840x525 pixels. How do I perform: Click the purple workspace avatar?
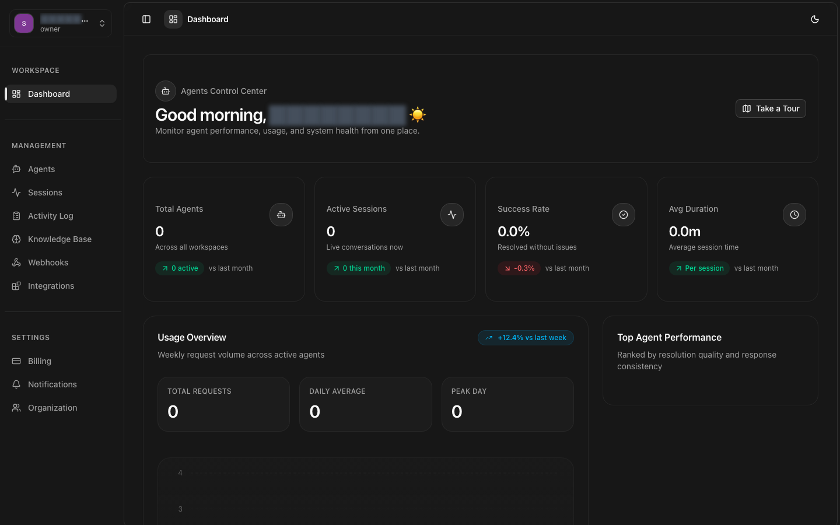point(24,23)
